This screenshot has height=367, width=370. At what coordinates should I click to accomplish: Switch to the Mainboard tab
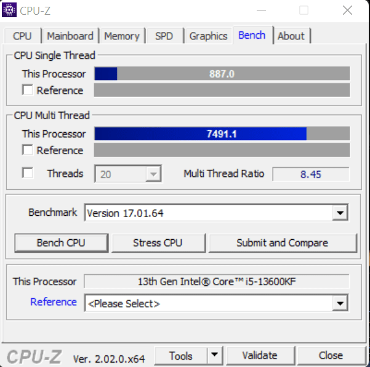[x=70, y=36]
